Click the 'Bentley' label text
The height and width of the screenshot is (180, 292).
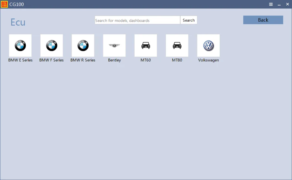pyautogui.click(x=114, y=60)
